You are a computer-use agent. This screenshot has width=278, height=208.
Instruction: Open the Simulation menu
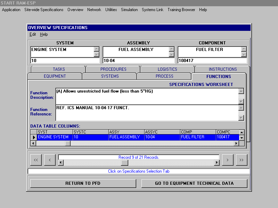tap(129, 10)
